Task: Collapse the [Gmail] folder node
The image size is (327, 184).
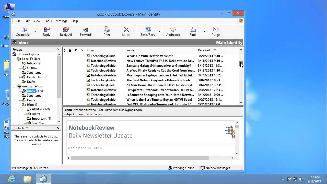Action: (x=19, y=105)
